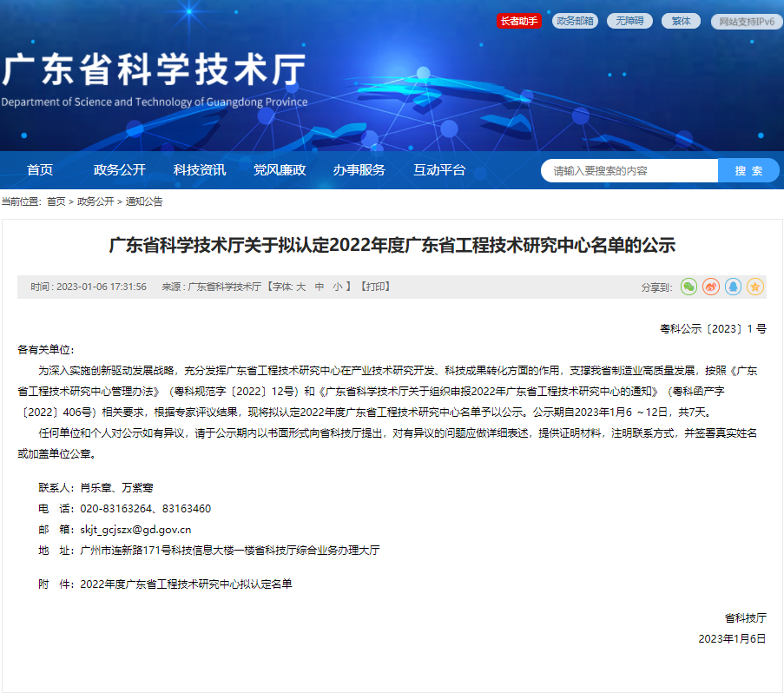
Task: Set article font size to 大
Action: click(300, 286)
